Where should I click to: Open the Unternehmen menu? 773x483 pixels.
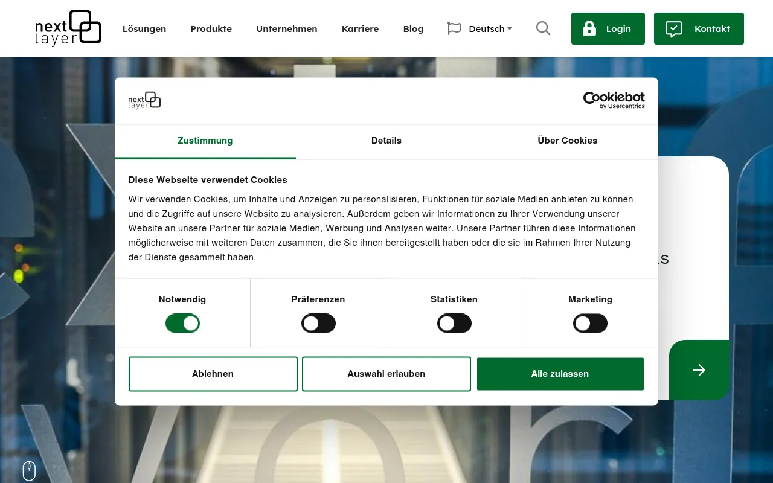tap(287, 28)
